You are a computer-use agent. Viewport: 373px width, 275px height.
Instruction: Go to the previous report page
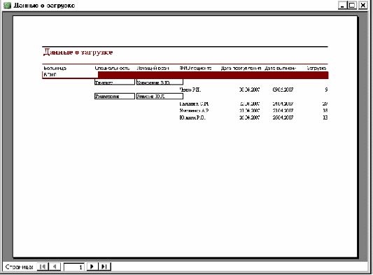[x=55, y=267]
